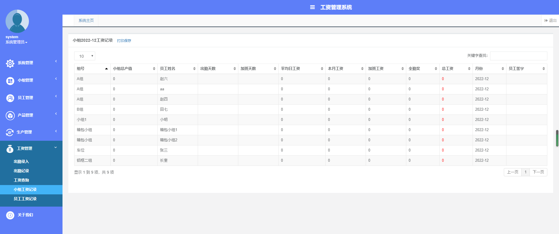Select 员工工资记录 in the sidebar
Image resolution: width=559 pixels, height=234 pixels.
(x=25, y=199)
